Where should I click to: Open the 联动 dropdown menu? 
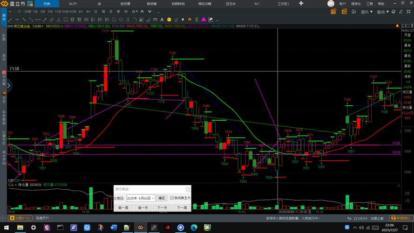click(383, 12)
